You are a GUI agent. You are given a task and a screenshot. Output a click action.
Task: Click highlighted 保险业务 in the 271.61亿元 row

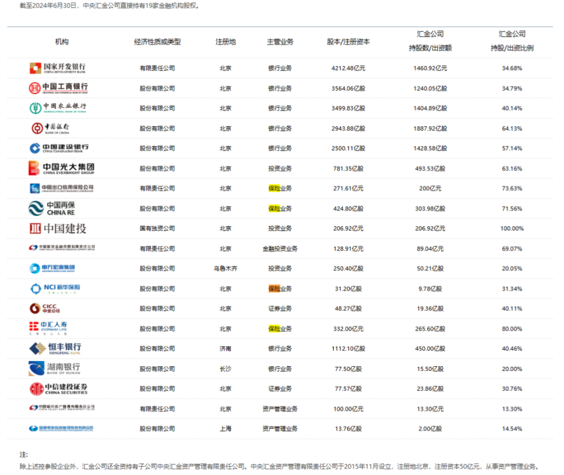(280, 188)
